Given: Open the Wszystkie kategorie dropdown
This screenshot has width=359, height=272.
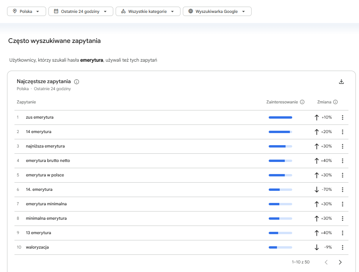Looking at the screenshot, I should (x=148, y=11).
